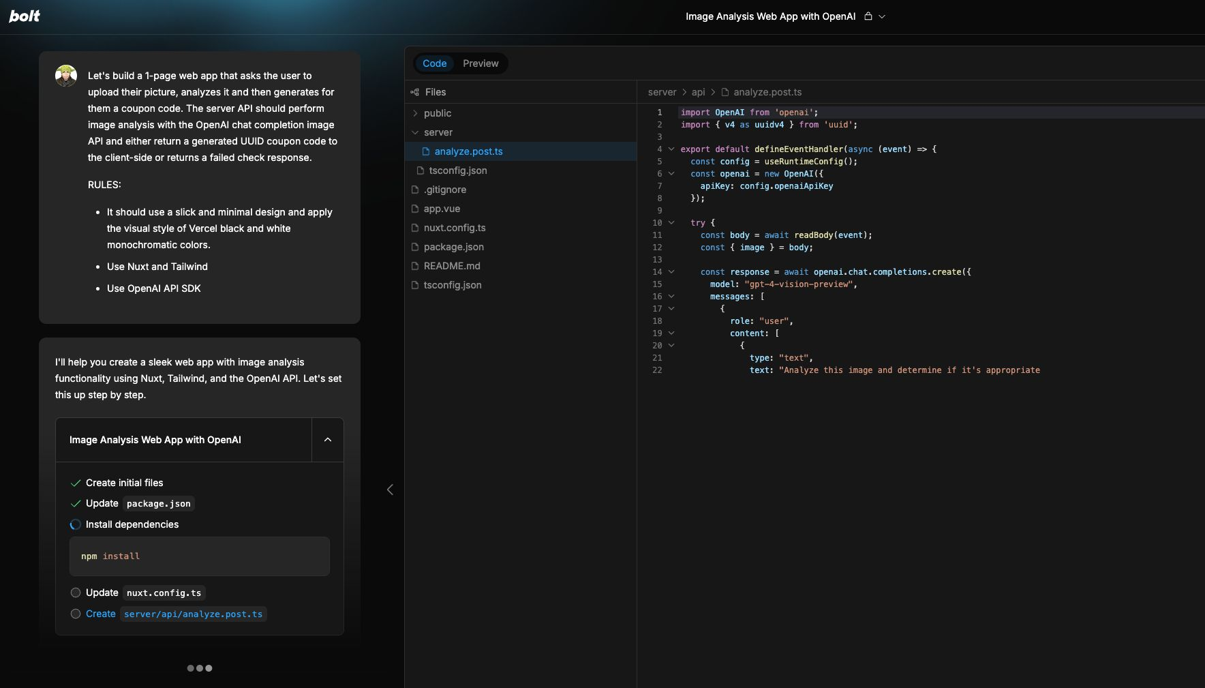
Task: Switch to the Preview tab
Action: click(x=481, y=63)
